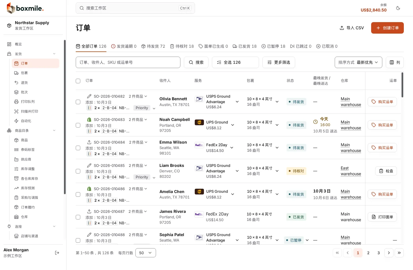Click the 创建订单 button

coord(387,28)
